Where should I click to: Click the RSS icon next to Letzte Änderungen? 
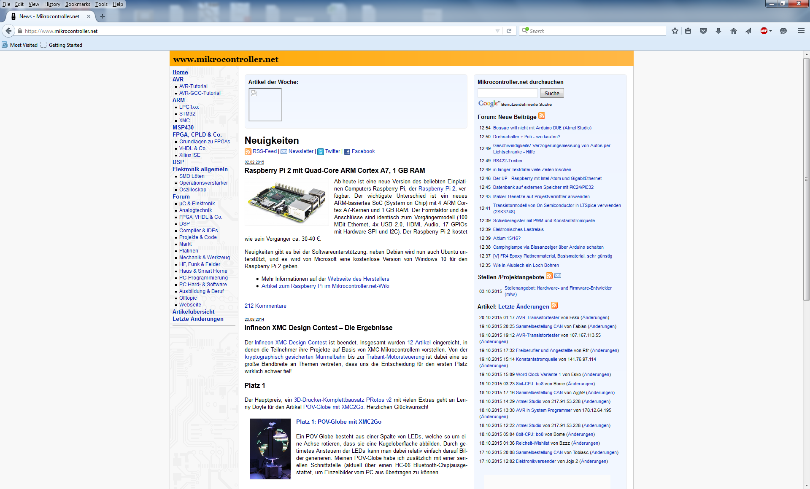pyautogui.click(x=554, y=305)
